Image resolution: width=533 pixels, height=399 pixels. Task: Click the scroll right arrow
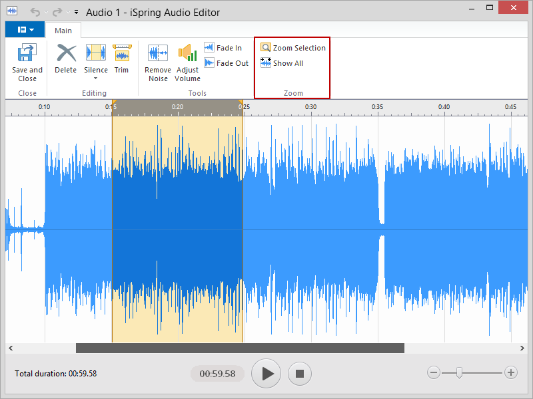coord(522,348)
